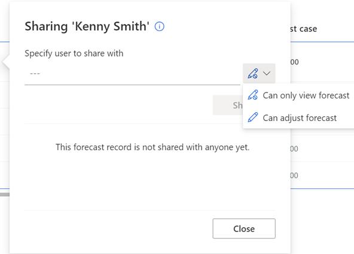Focus the user lookup field showing dashes
354x254 pixels.
[132, 73]
